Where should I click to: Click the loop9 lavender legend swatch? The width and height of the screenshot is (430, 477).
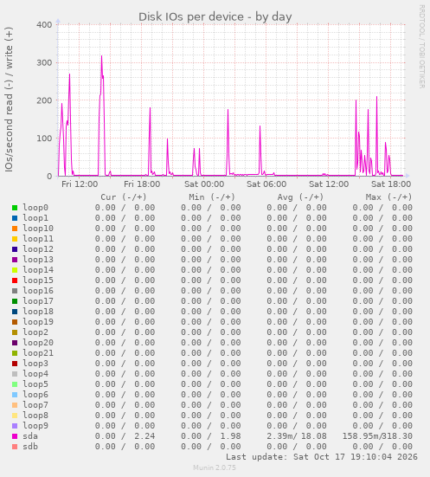(x=15, y=426)
